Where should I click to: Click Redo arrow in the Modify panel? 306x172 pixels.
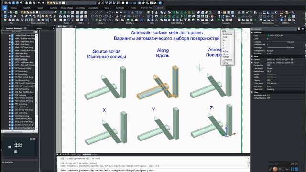[x=121, y=13]
